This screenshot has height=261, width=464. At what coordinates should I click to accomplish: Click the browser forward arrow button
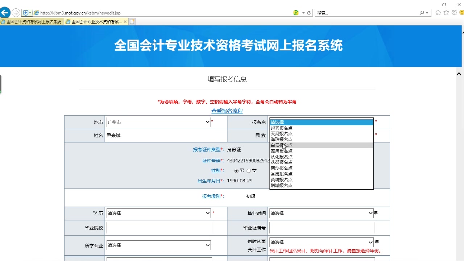tap(16, 13)
